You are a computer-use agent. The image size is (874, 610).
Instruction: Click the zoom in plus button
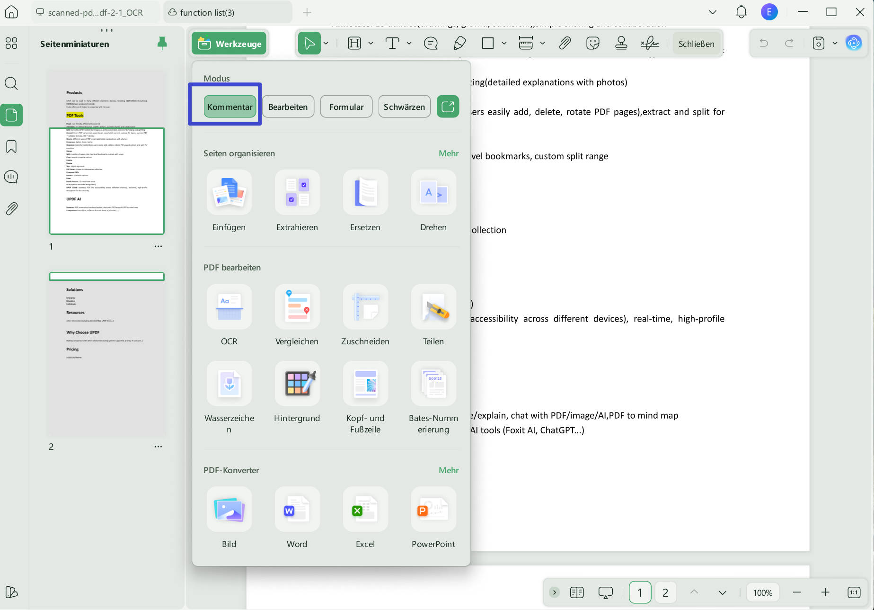[x=825, y=592]
